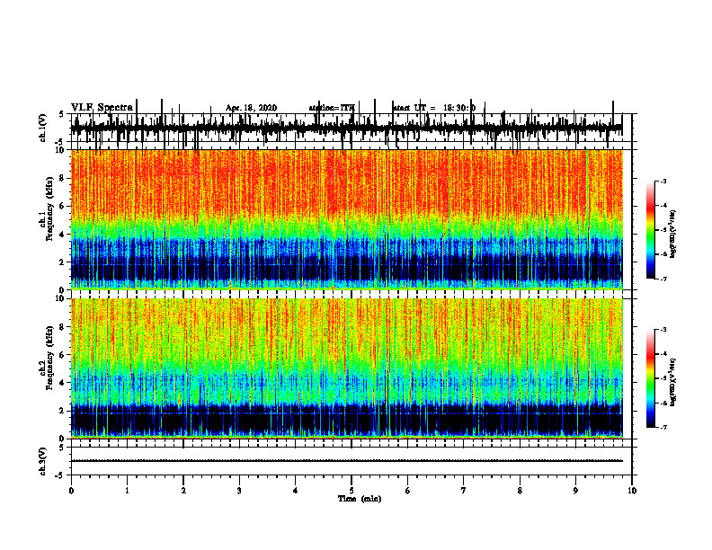Click the "-3" label on ch.1 color bar
The width and height of the screenshot is (712, 550).
click(663, 181)
